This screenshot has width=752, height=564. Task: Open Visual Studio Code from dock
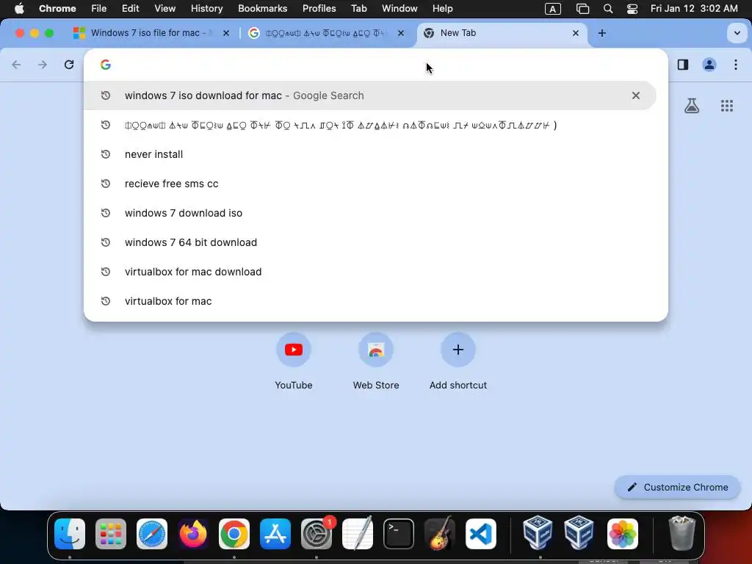481,534
